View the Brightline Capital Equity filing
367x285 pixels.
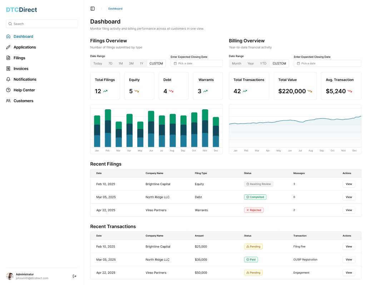[x=349, y=184]
